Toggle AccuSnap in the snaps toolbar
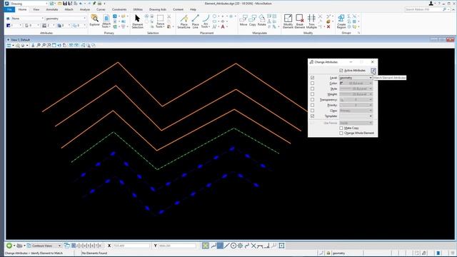 tap(206, 246)
